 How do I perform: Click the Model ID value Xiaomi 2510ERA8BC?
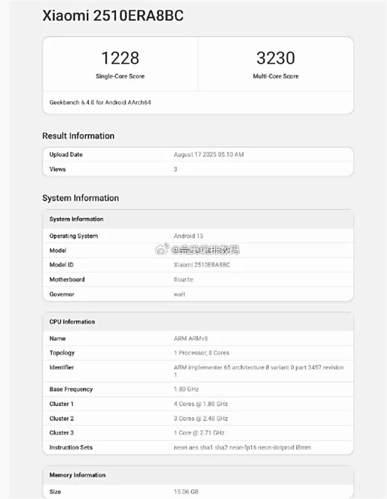tap(202, 265)
